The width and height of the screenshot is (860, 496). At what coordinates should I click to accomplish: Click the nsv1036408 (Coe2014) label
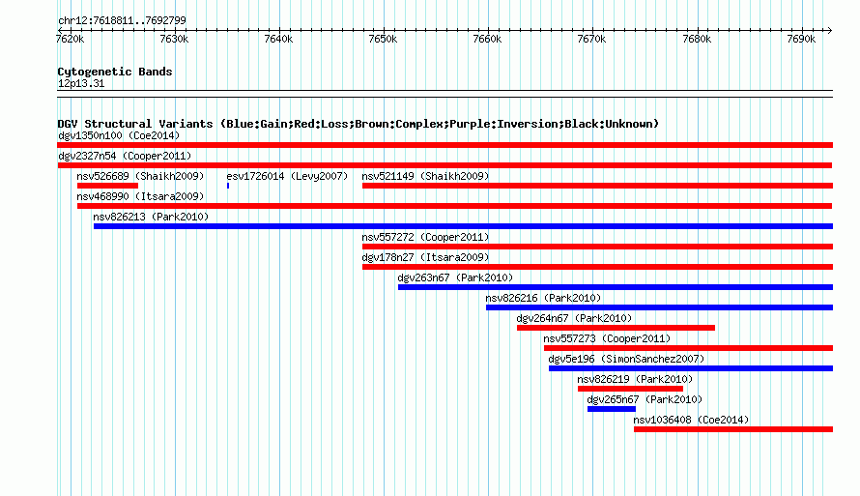(691, 420)
